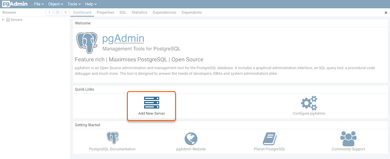Click the large pgAdmin elephant logo

(87, 43)
